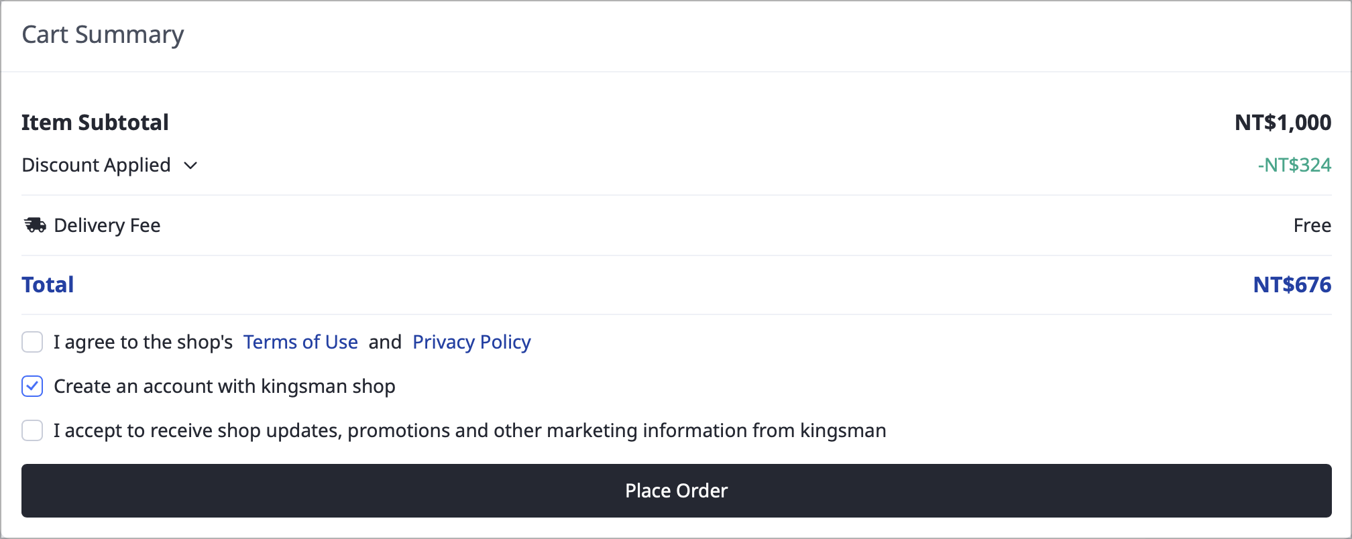Click the Place Order button
1352x539 pixels.
[676, 491]
